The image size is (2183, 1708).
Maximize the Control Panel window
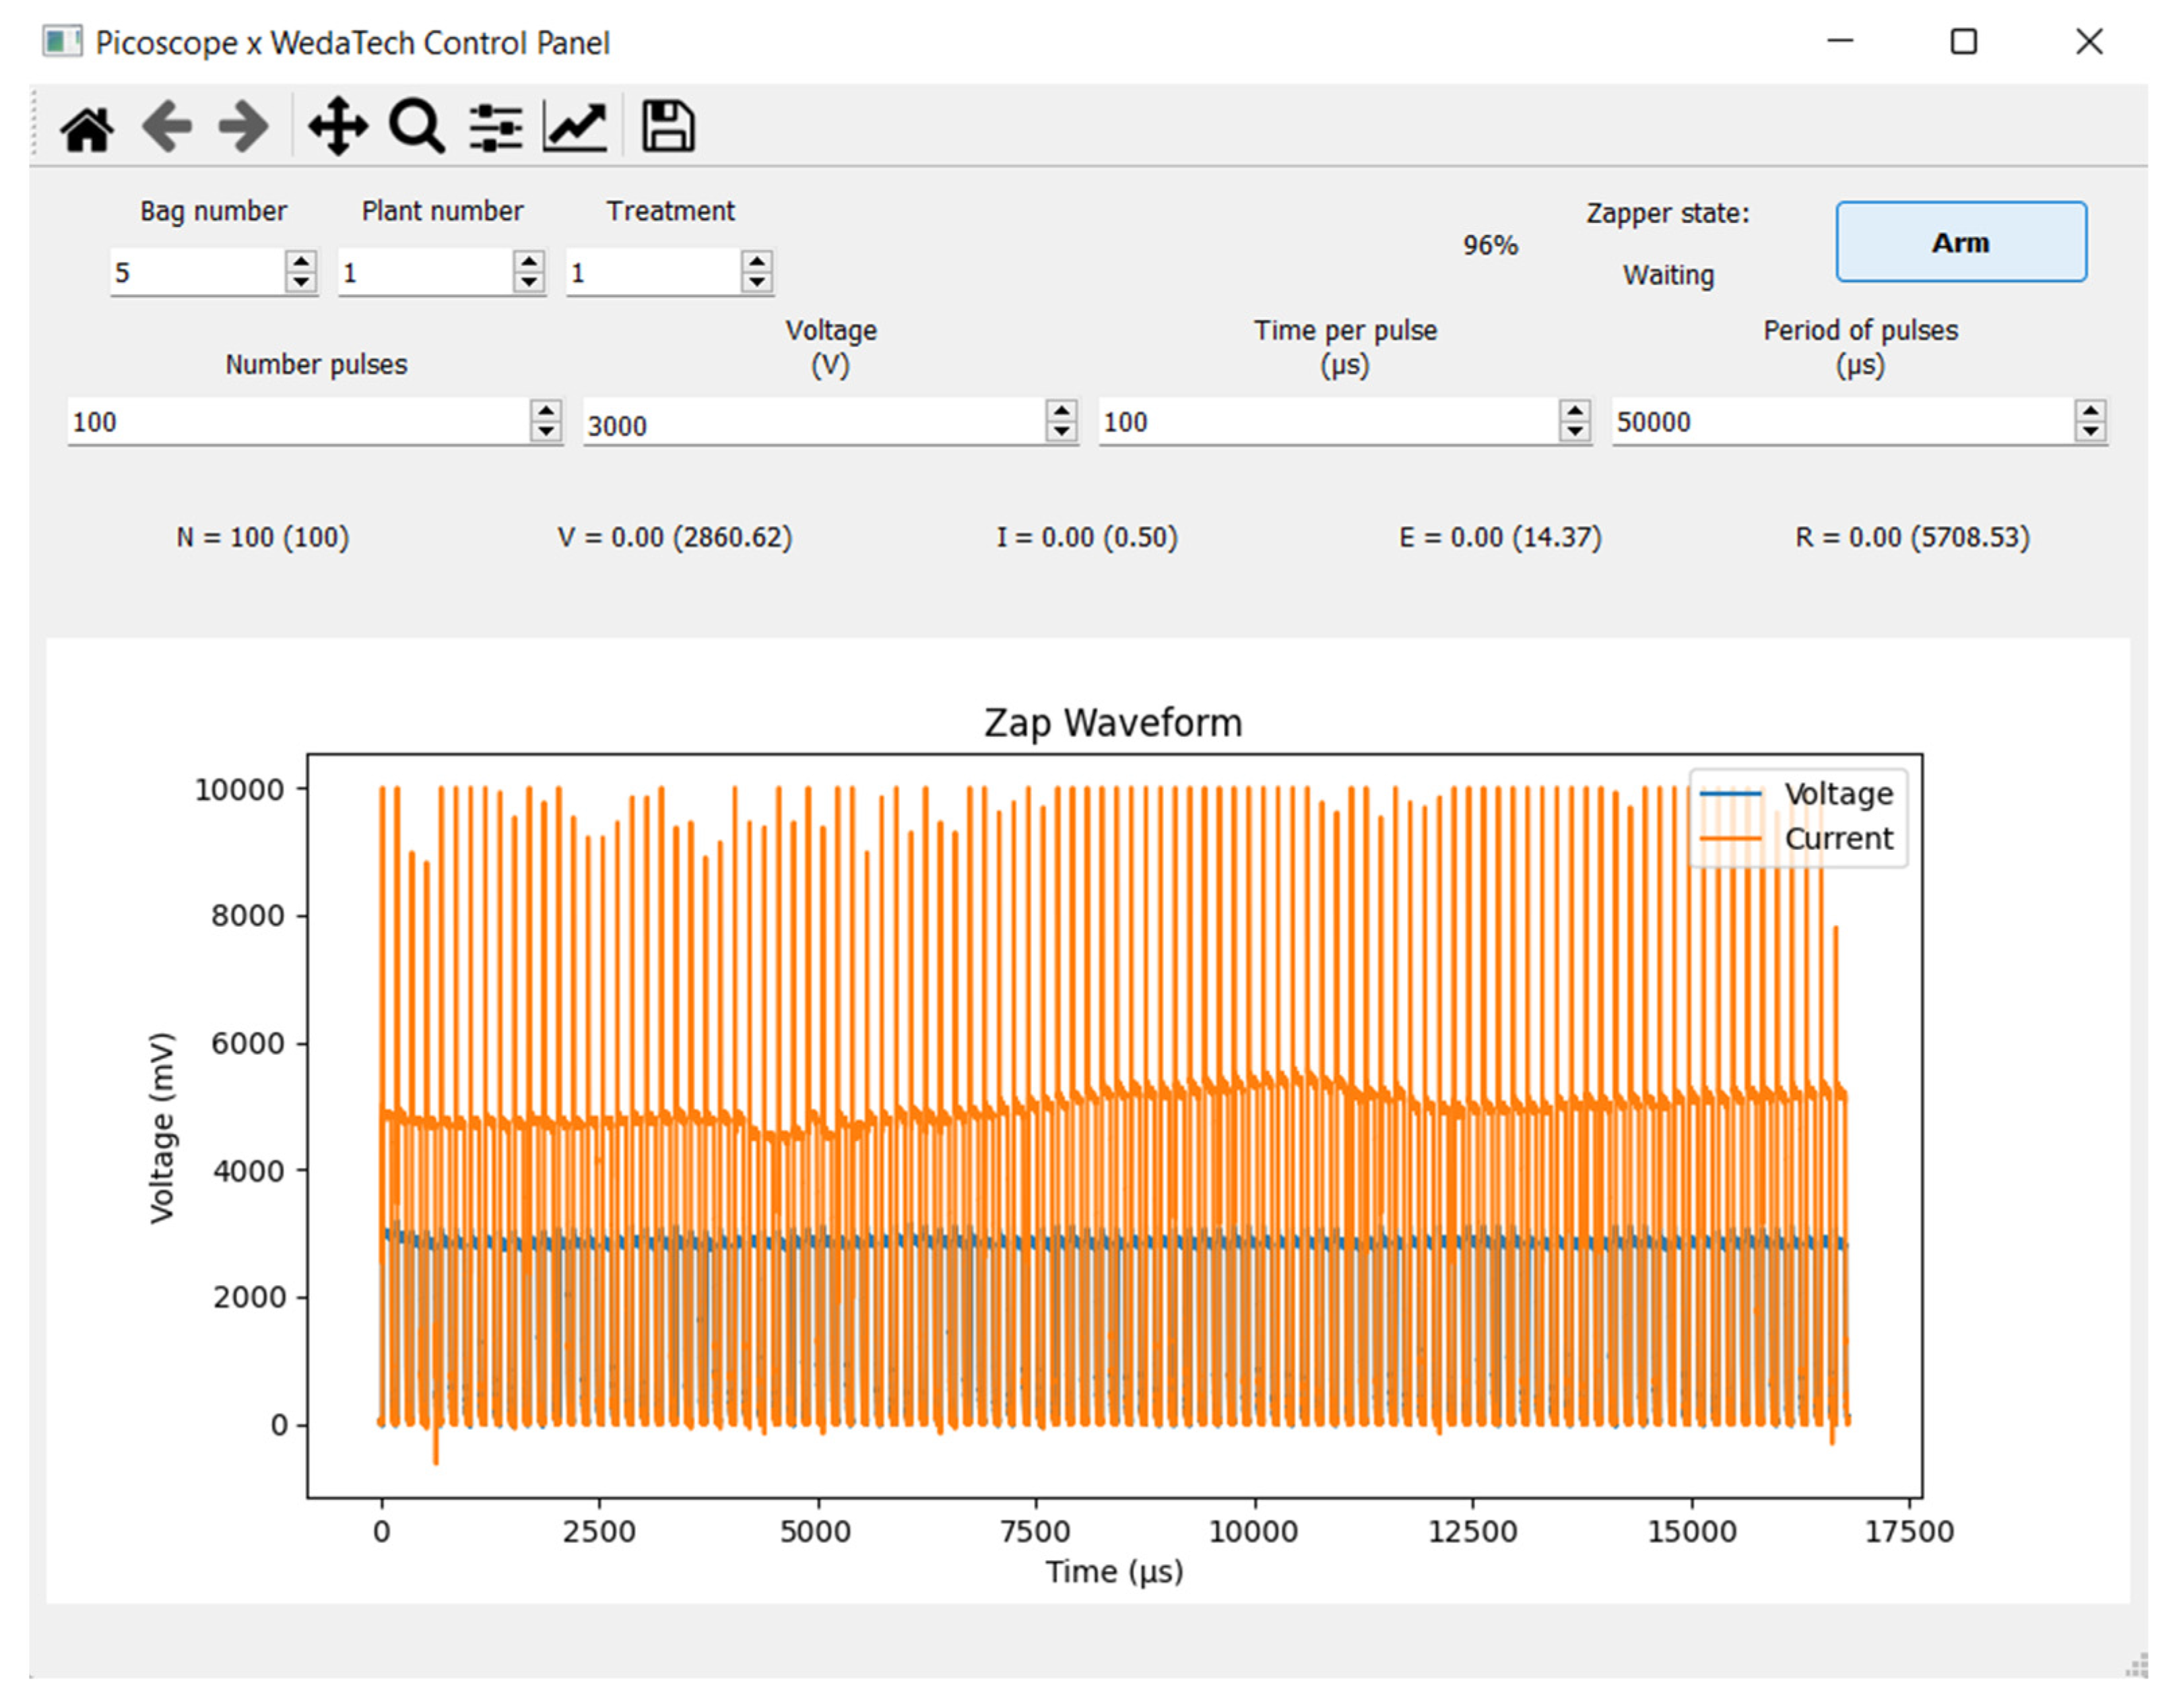[1963, 42]
